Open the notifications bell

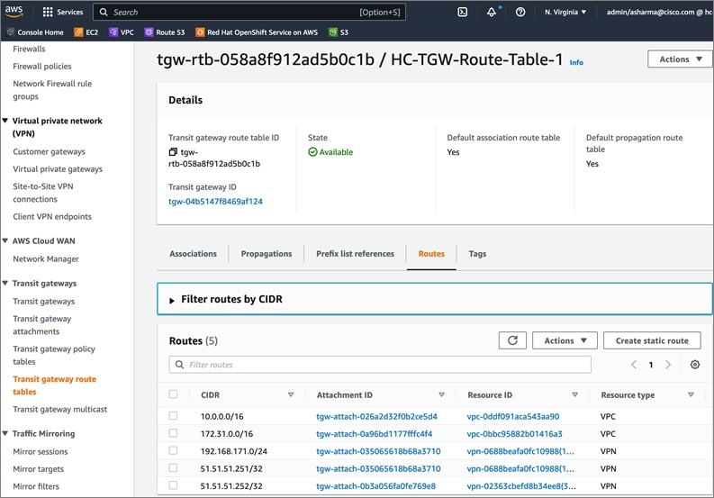pos(492,12)
